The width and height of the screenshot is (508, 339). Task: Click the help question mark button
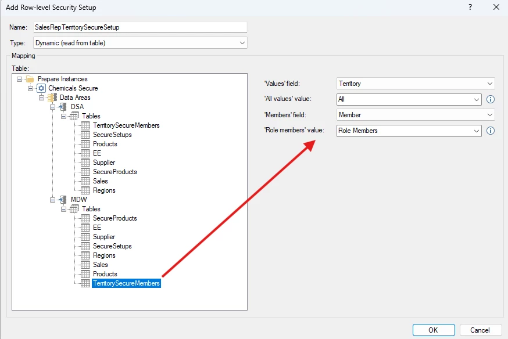470,7
